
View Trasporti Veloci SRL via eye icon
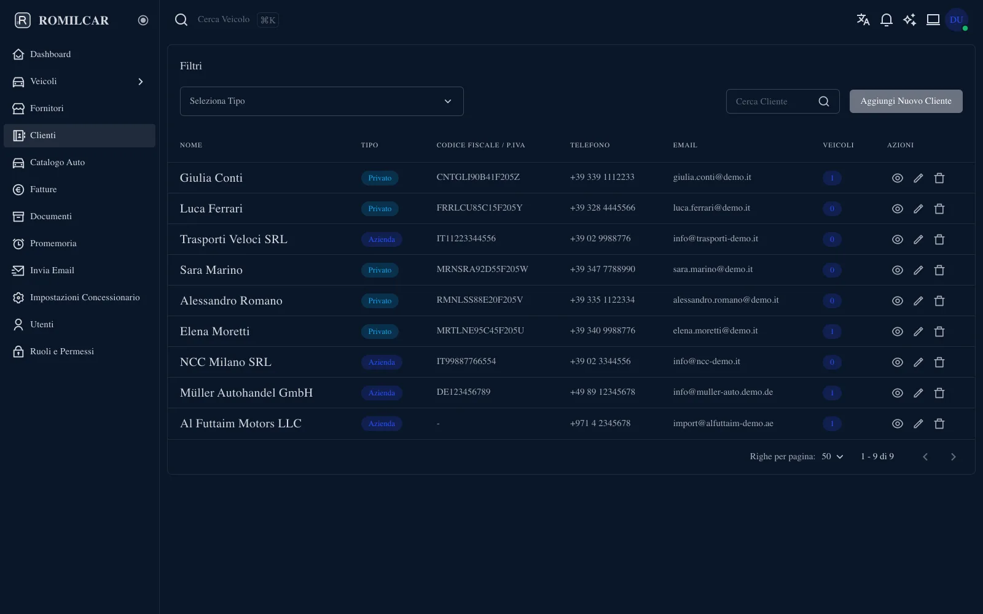tap(898, 239)
